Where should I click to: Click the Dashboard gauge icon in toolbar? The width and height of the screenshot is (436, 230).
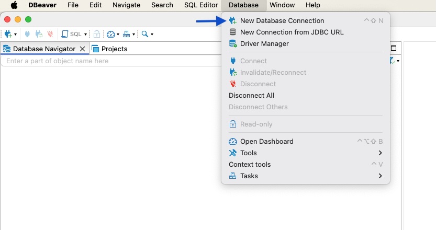pos(110,34)
